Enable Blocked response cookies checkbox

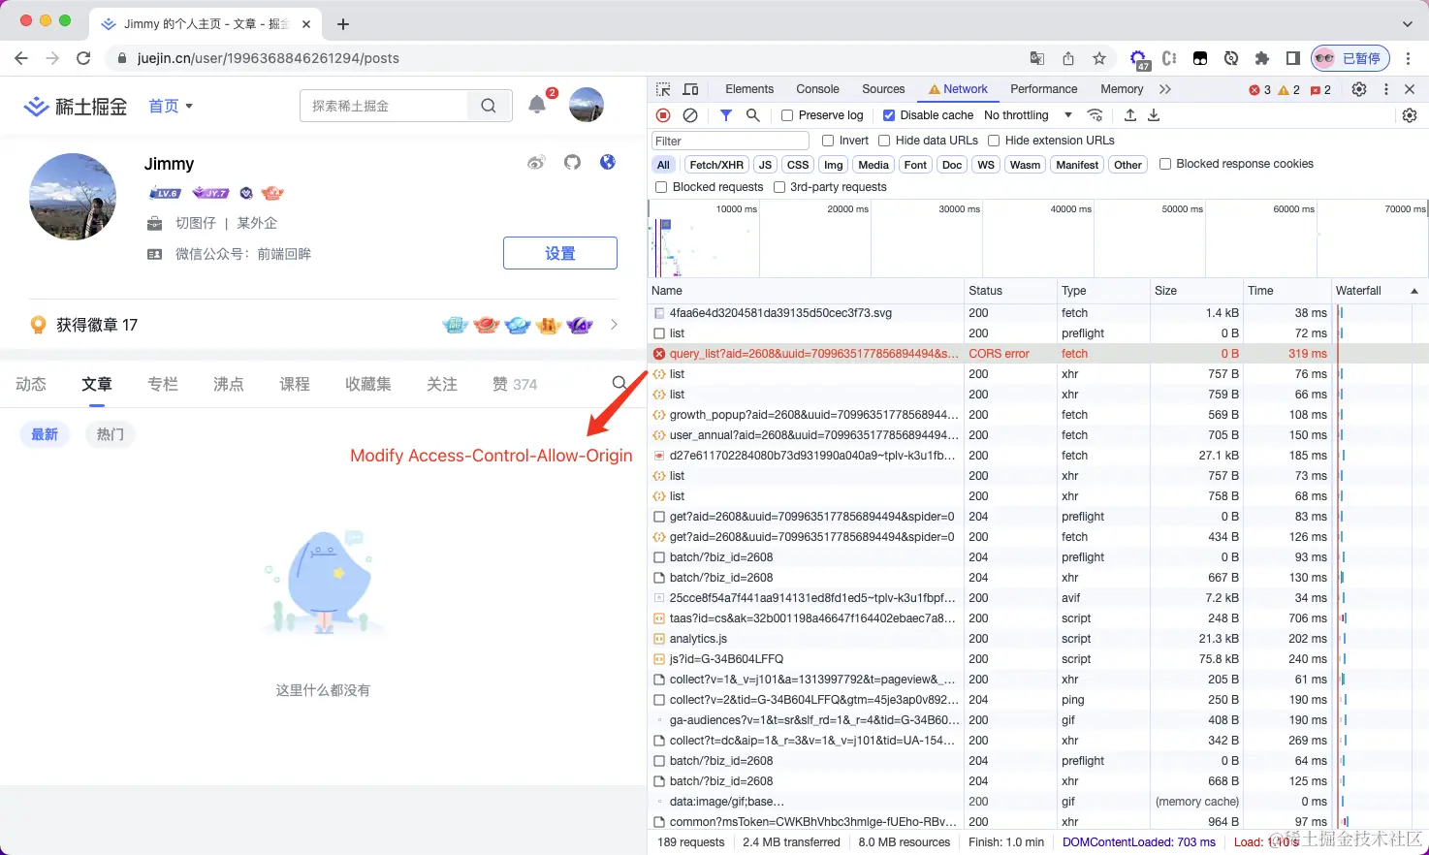[x=1165, y=164]
